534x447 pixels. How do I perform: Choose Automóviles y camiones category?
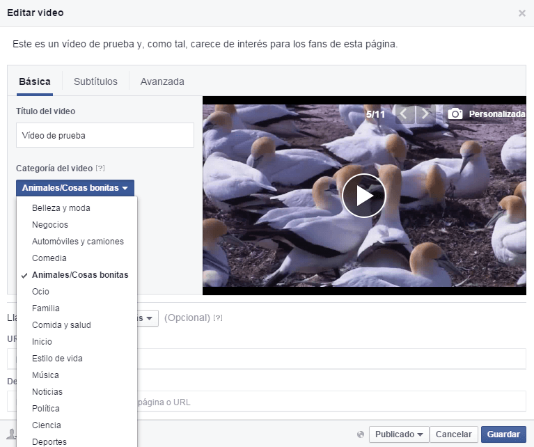[x=77, y=242]
